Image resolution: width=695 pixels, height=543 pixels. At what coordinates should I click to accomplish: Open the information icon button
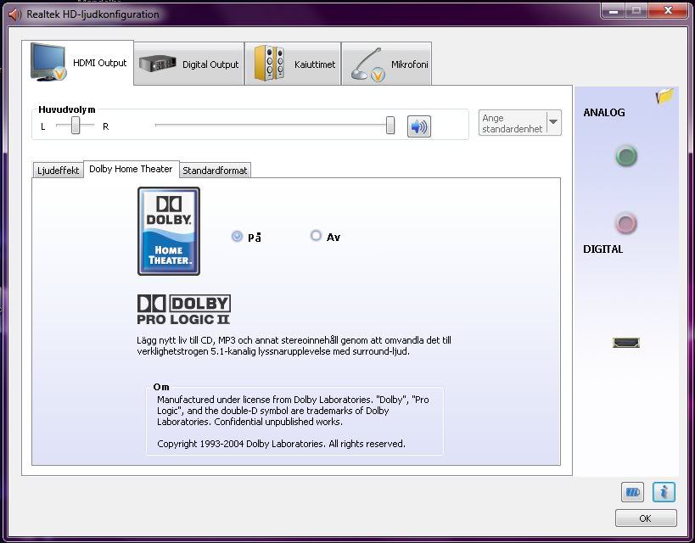[664, 491]
